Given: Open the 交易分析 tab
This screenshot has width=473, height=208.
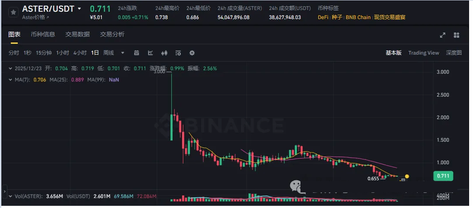Looking at the screenshot, I should click(x=112, y=34).
